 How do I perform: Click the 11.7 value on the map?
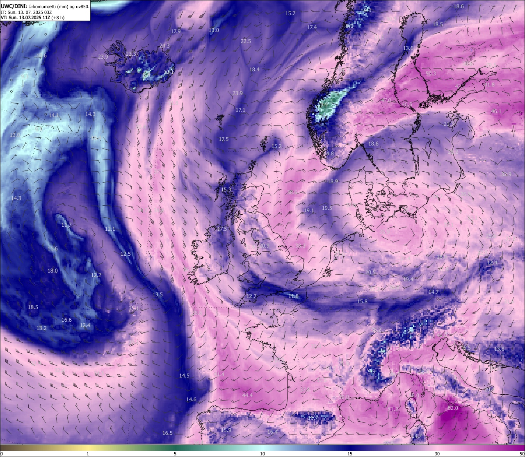[66, 225]
